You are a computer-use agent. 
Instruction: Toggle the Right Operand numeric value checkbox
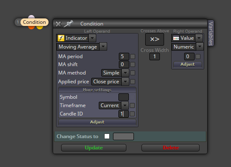(198, 57)
